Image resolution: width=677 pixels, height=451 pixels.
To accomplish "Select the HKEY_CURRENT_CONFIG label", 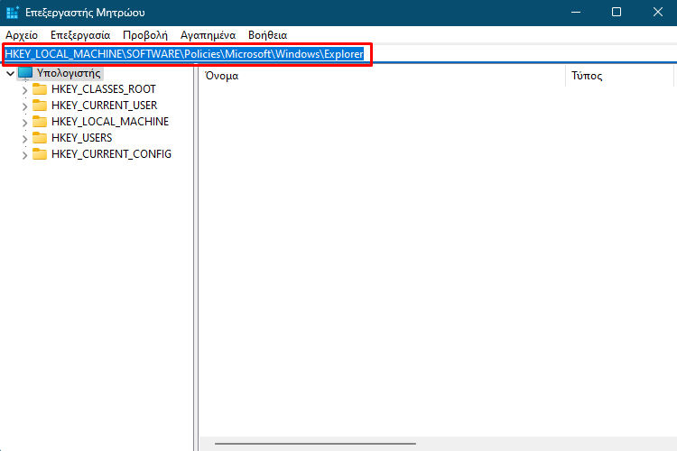I will click(x=111, y=154).
